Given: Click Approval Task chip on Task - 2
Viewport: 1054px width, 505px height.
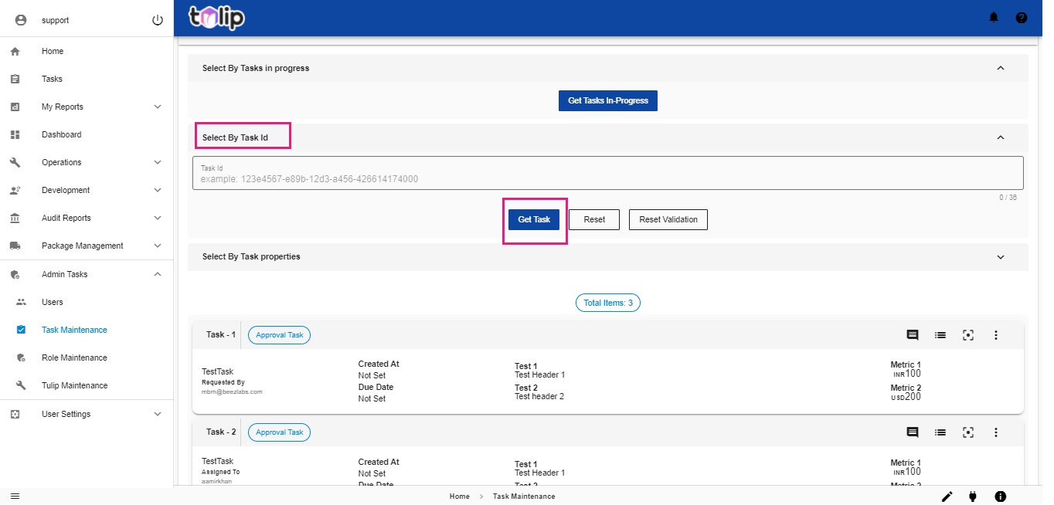Looking at the screenshot, I should 280,432.
